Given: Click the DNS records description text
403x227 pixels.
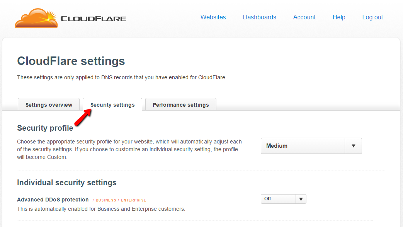Looking at the screenshot, I should pos(122,77).
